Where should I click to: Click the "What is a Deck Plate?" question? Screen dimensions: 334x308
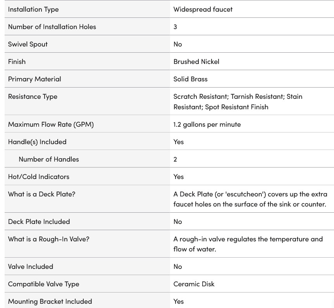(x=41, y=194)
